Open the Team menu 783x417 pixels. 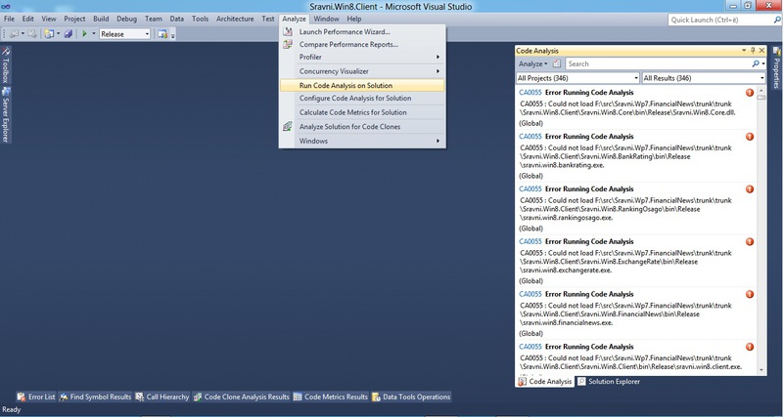(x=154, y=19)
